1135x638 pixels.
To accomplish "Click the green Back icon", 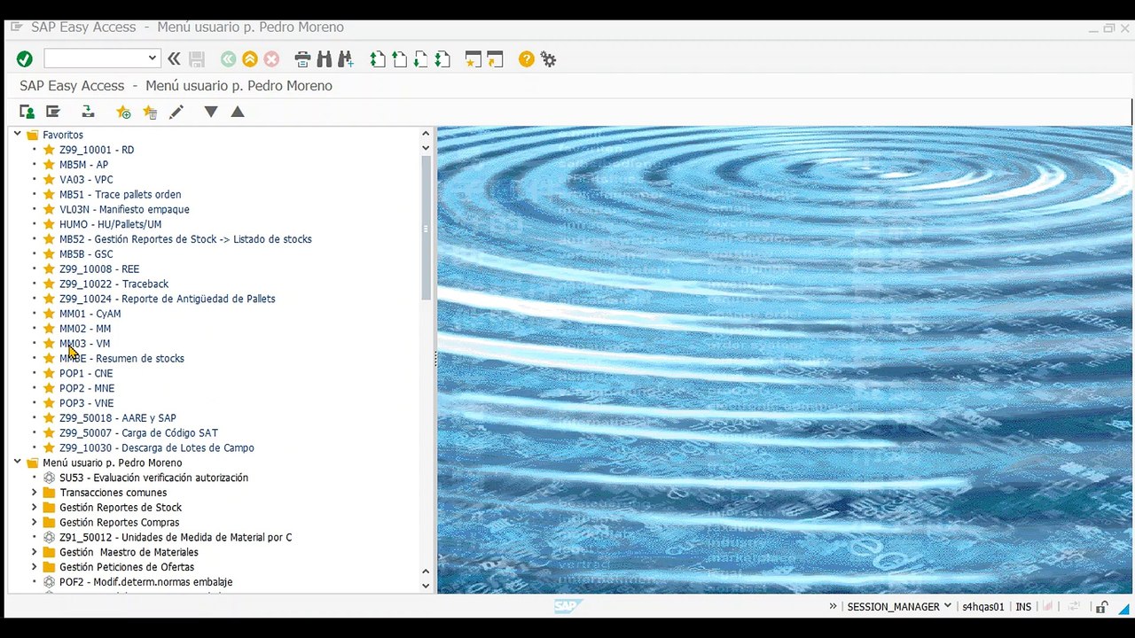I will (228, 59).
